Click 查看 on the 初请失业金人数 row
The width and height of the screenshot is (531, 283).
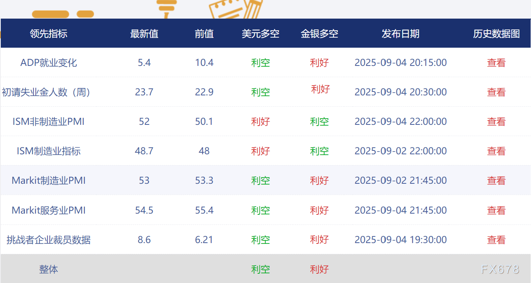[496, 92]
